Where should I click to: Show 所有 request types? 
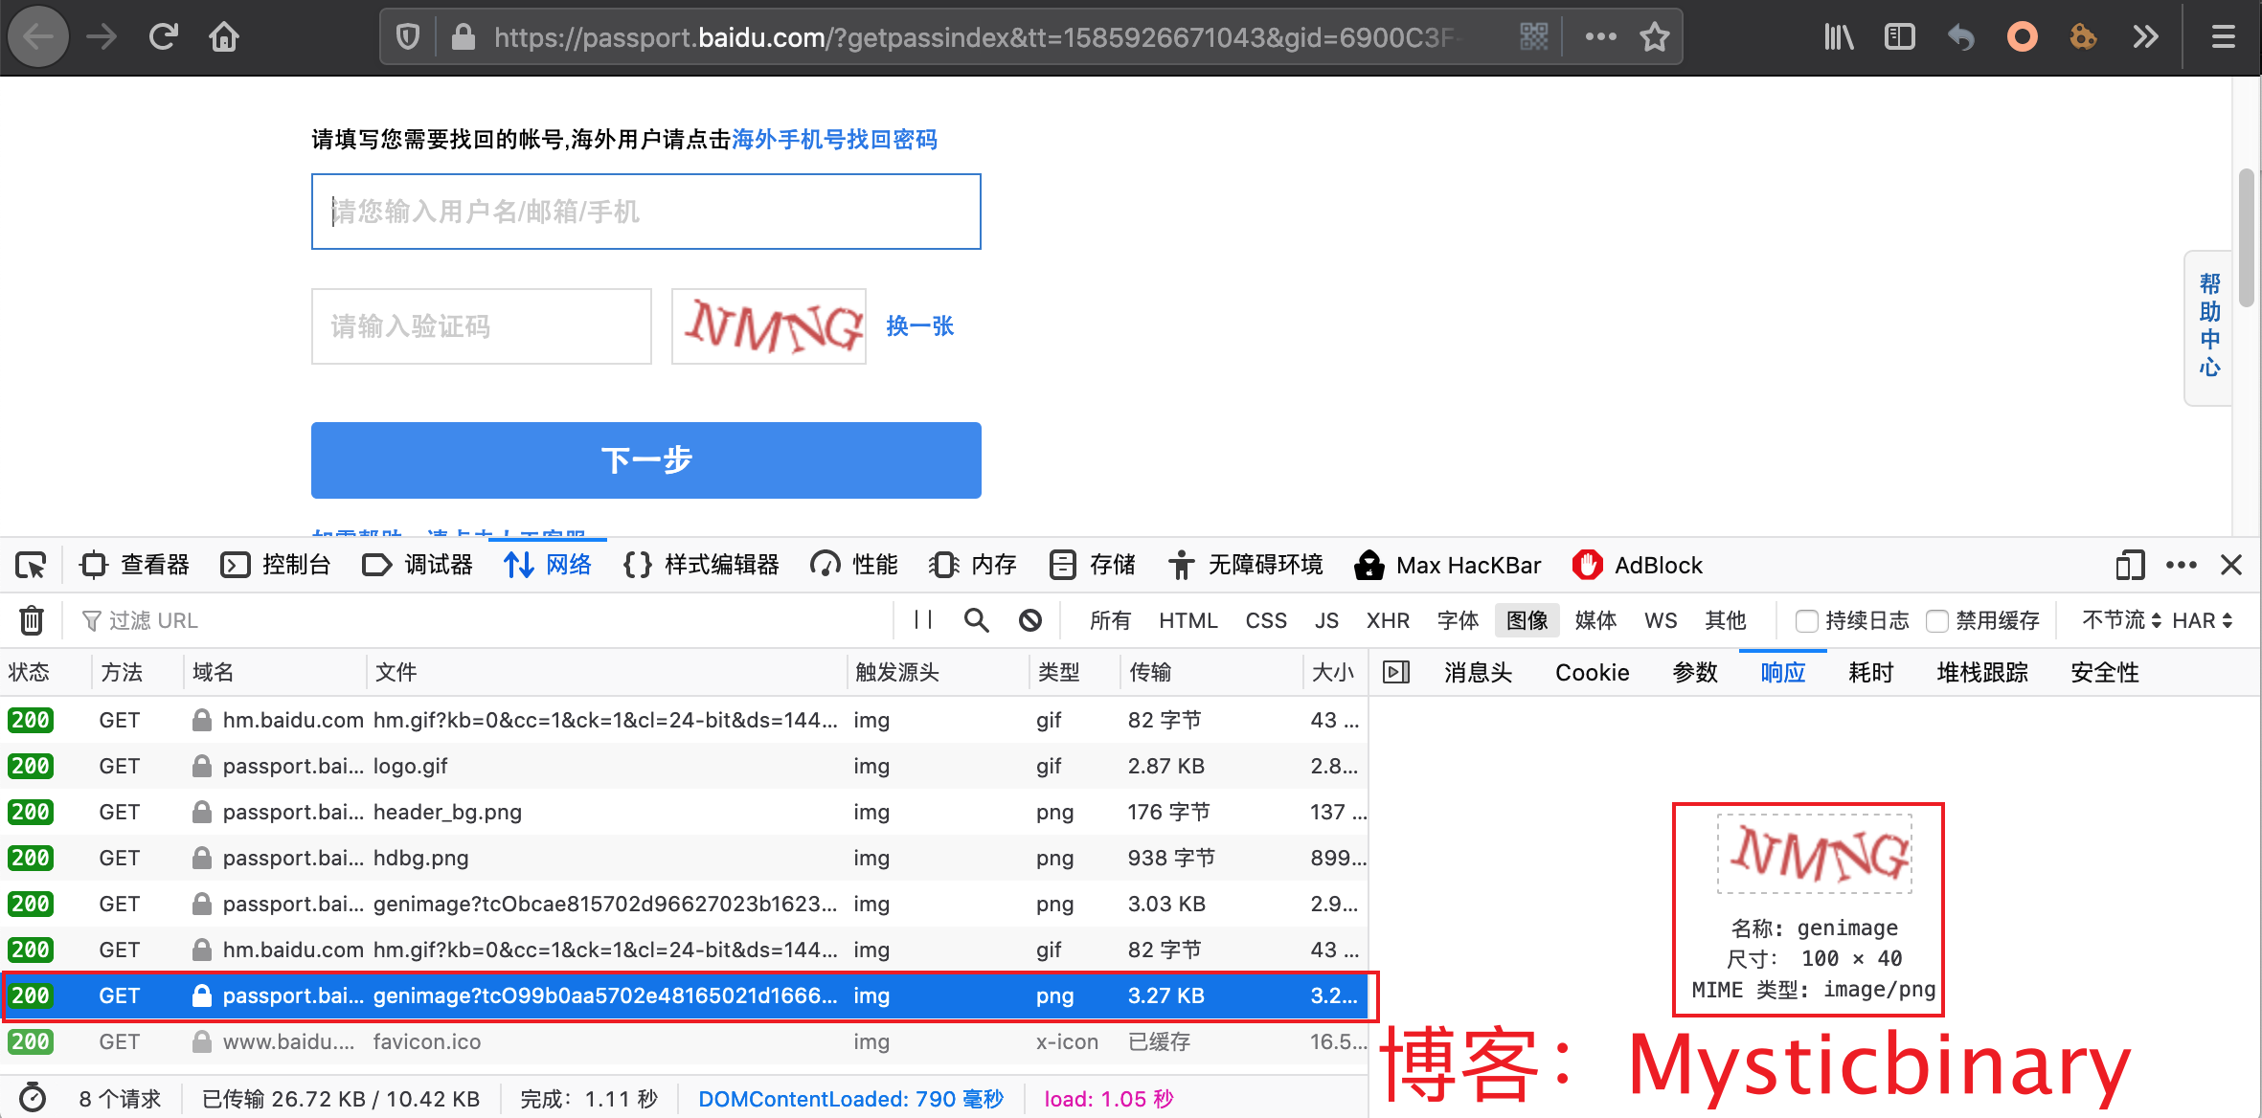pos(1110,620)
